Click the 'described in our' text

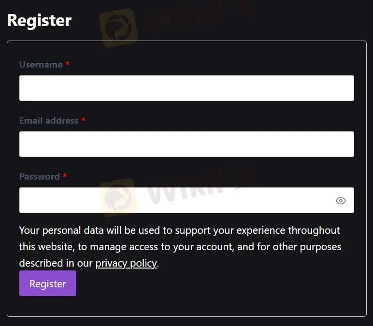(x=56, y=263)
